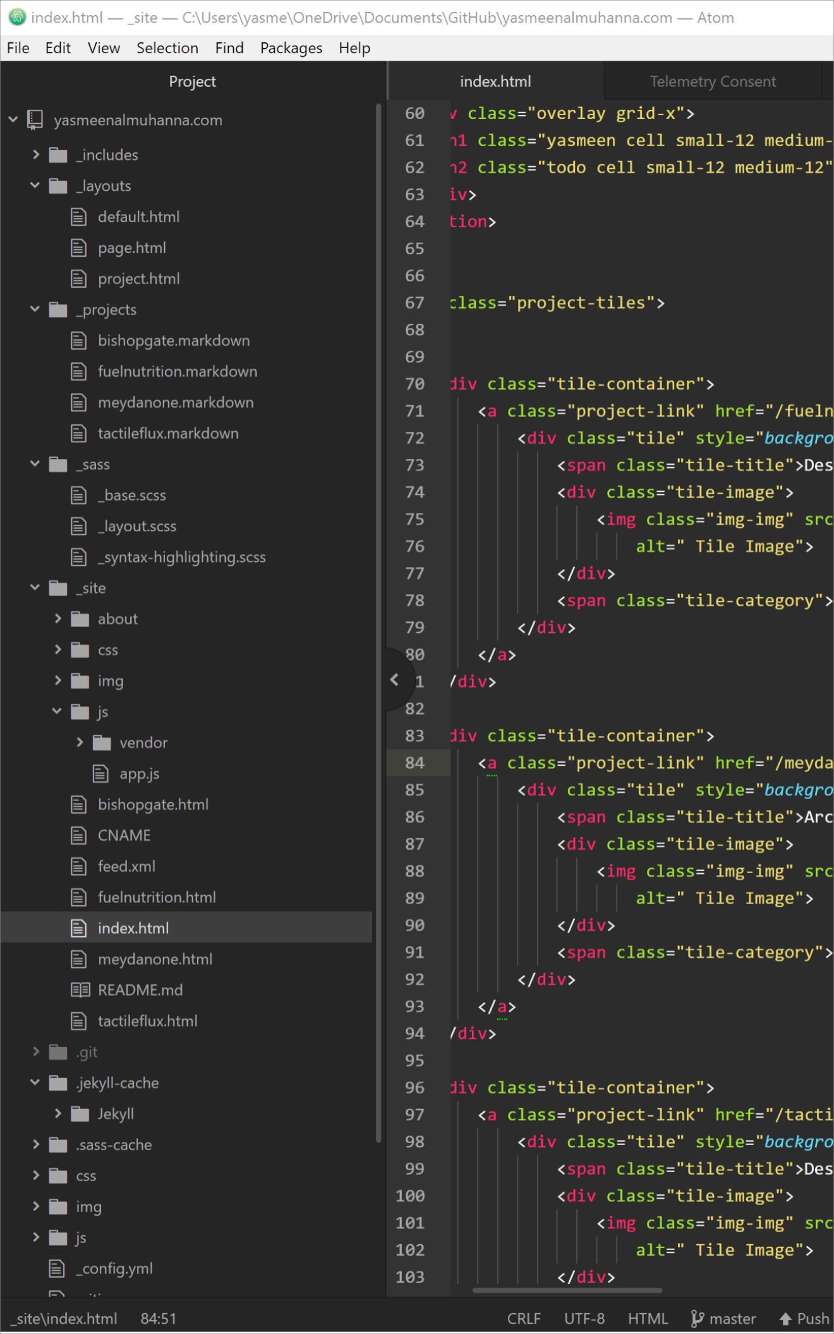Open project.html in _layouts
This screenshot has width=834, height=1334.
[139, 279]
